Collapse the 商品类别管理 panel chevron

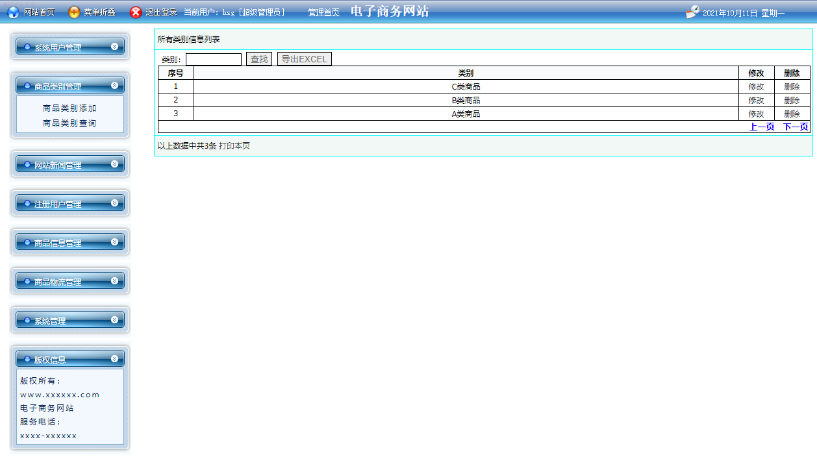[115, 86]
